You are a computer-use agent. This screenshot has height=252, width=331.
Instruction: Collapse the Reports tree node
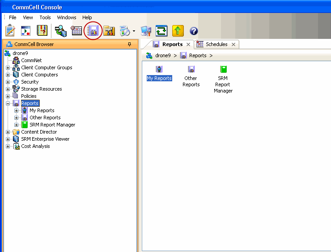(x=8, y=104)
